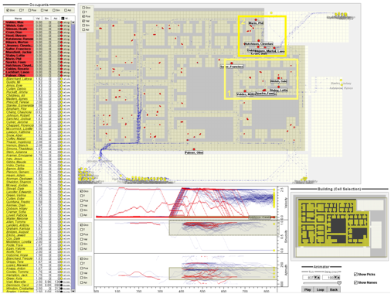The height and width of the screenshot is (294, 391).
Task: Expand the Staley, Lottie occupant row
Action: (4, 56)
